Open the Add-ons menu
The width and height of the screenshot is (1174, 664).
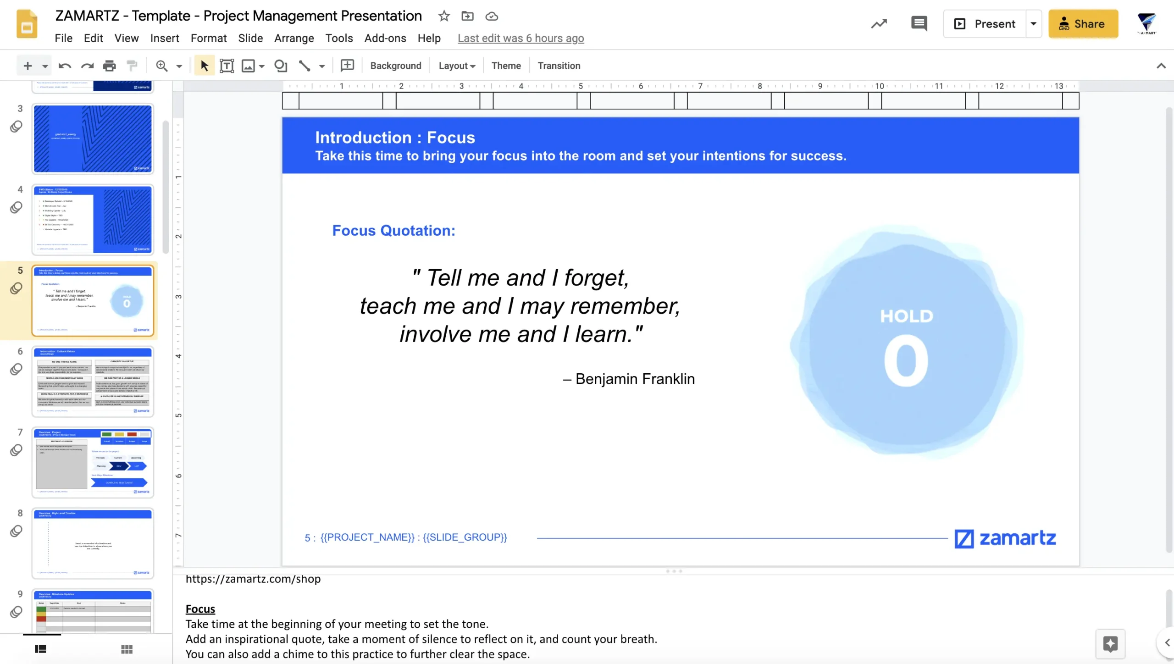(x=385, y=39)
